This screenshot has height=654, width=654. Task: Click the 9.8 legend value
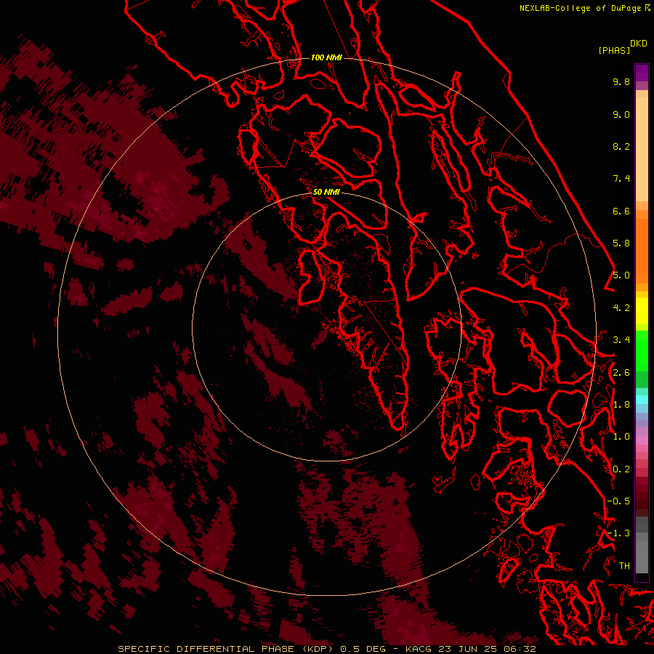[x=621, y=81]
